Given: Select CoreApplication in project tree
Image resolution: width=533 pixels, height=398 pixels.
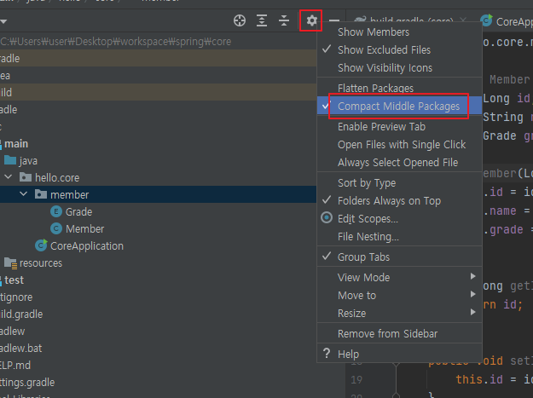Looking at the screenshot, I should coord(87,245).
